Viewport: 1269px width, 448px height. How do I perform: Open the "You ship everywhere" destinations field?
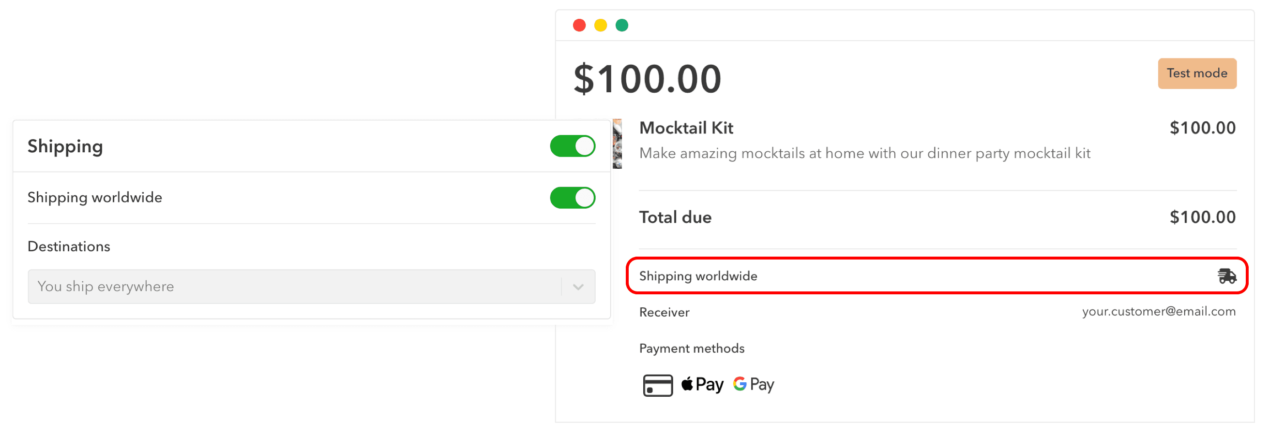pos(295,286)
